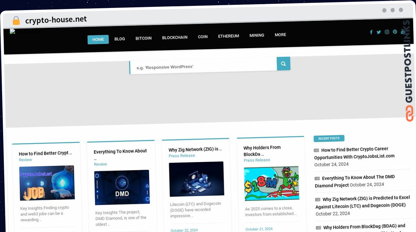The image size is (416, 232).
Task: Go to the HOME menu item
Action: pyautogui.click(x=98, y=39)
